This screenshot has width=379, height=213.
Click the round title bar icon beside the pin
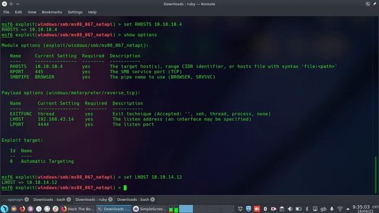coord(368,4)
